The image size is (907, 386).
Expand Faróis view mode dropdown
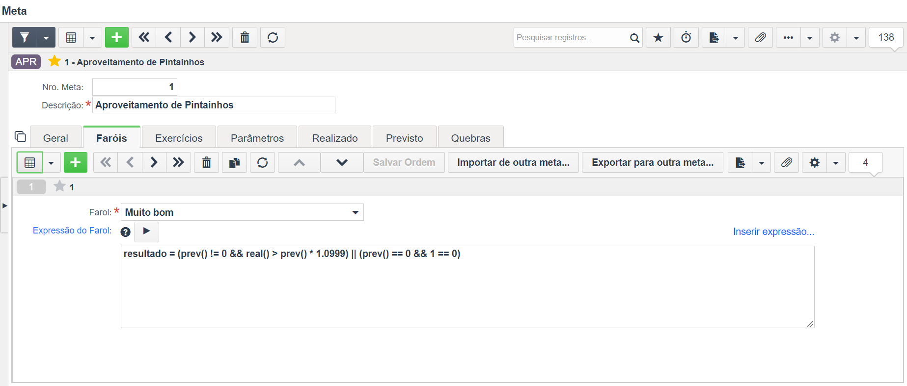coord(51,162)
